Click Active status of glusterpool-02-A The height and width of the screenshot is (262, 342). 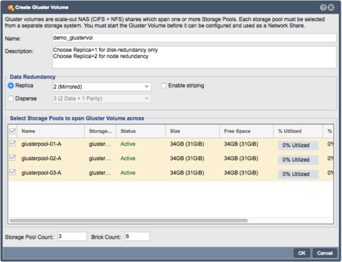(128, 159)
